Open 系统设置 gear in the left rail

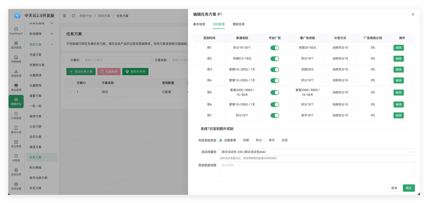pyautogui.click(x=16, y=186)
